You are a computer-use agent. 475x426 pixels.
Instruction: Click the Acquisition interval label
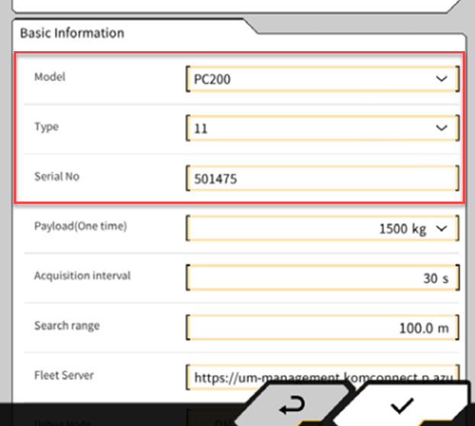pyautogui.click(x=82, y=276)
